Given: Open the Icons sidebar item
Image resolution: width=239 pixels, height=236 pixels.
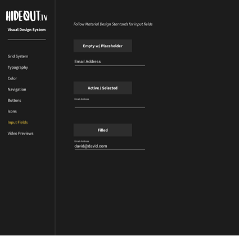Looking at the screenshot, I should click(x=12, y=112).
